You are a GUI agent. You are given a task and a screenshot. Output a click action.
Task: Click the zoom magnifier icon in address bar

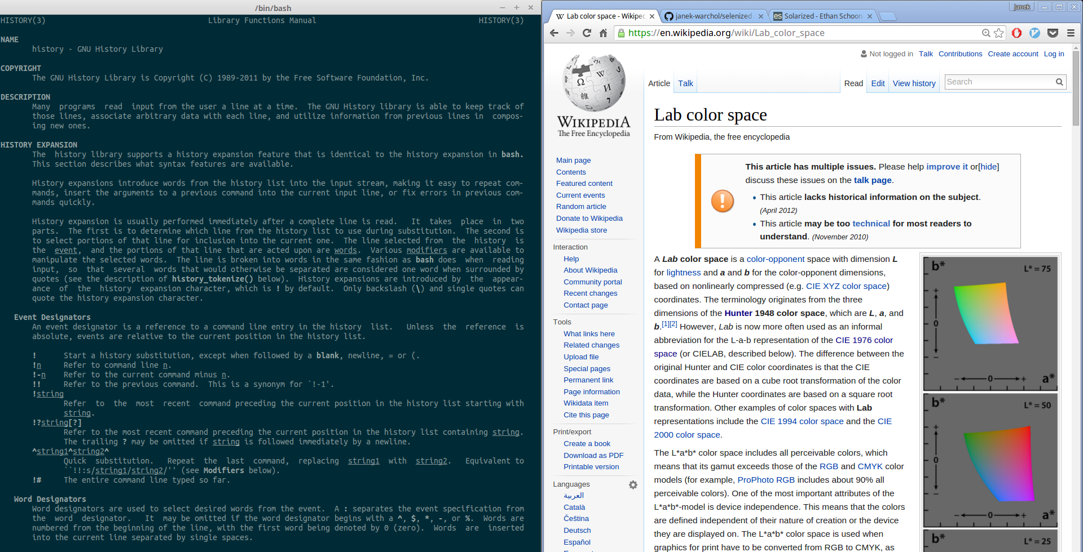click(x=986, y=33)
